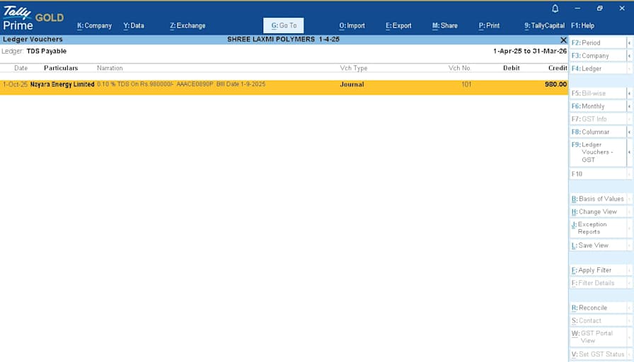Screen dimensions: 634x362
Task: Open 9: TallyCapital
Action: tap(544, 25)
